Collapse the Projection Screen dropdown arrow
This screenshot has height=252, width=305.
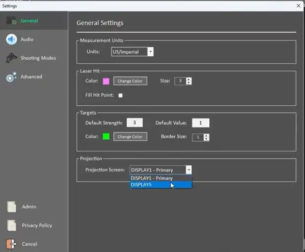pos(189,170)
